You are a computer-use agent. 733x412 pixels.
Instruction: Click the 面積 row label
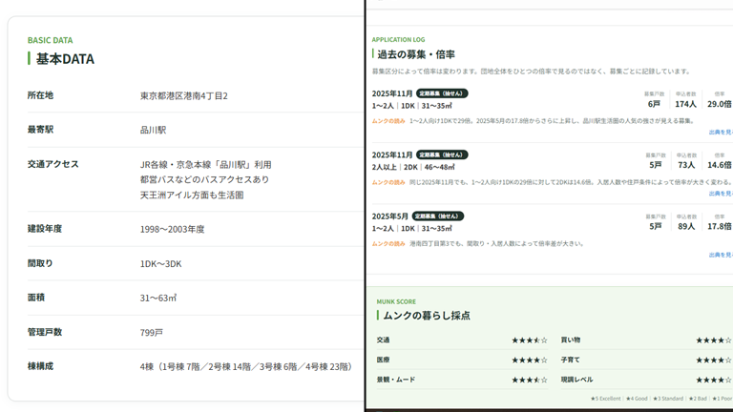click(36, 298)
